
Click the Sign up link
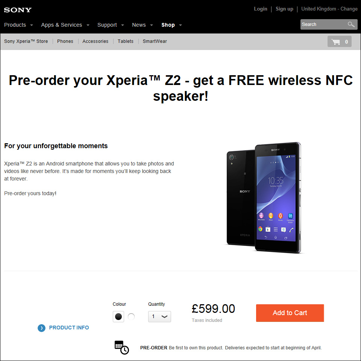pyautogui.click(x=284, y=9)
